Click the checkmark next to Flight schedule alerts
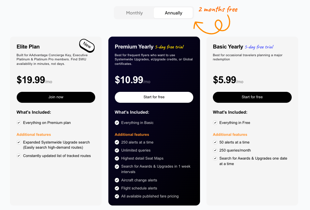310x210 pixels. (x=117, y=188)
